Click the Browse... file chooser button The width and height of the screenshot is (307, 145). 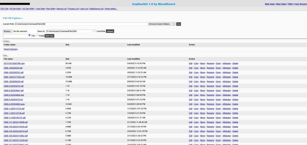point(7,31)
